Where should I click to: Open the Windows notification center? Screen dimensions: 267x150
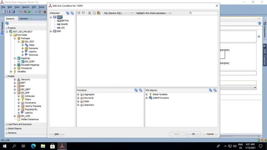pos(260,146)
